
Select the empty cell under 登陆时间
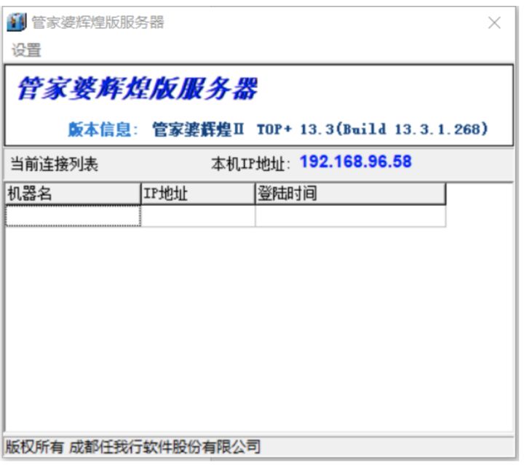[350, 216]
